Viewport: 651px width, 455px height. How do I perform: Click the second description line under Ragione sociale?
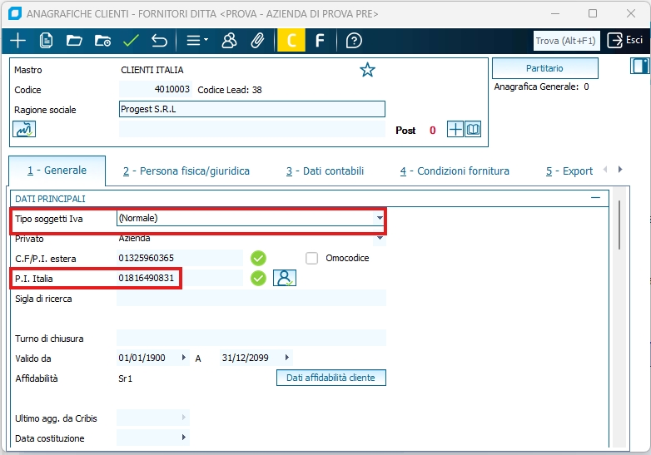(x=252, y=130)
